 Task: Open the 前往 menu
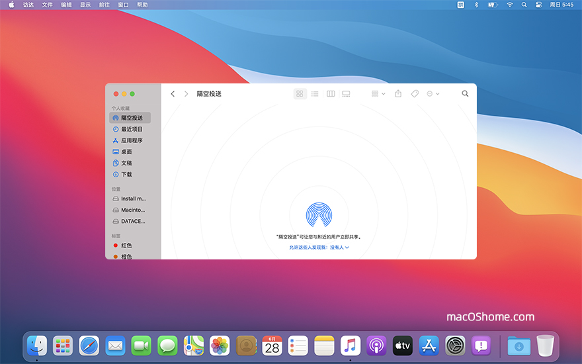pyautogui.click(x=104, y=5)
